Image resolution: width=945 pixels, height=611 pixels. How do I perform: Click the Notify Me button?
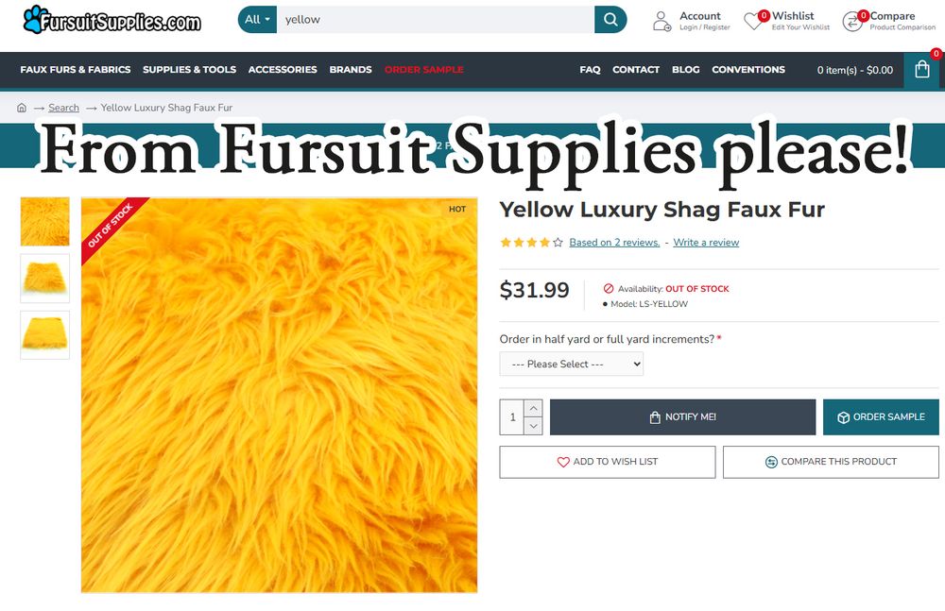point(682,417)
